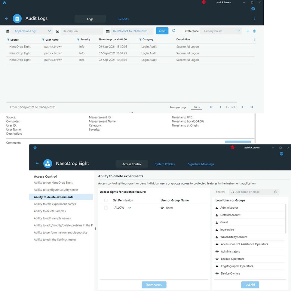Open Factory Preset preference dropdown
This screenshot has width=291, height=291.
(221, 31)
